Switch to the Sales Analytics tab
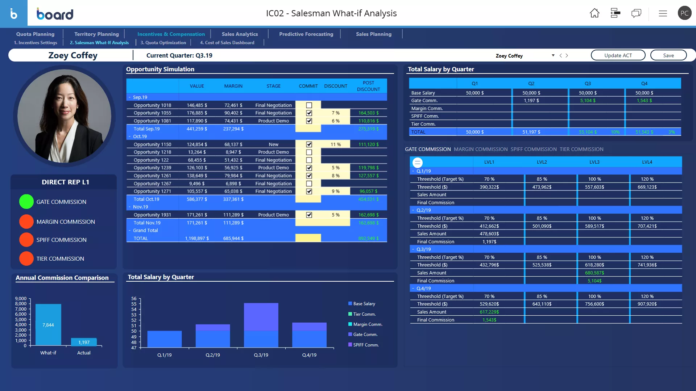Image resolution: width=696 pixels, height=391 pixels. tap(240, 33)
